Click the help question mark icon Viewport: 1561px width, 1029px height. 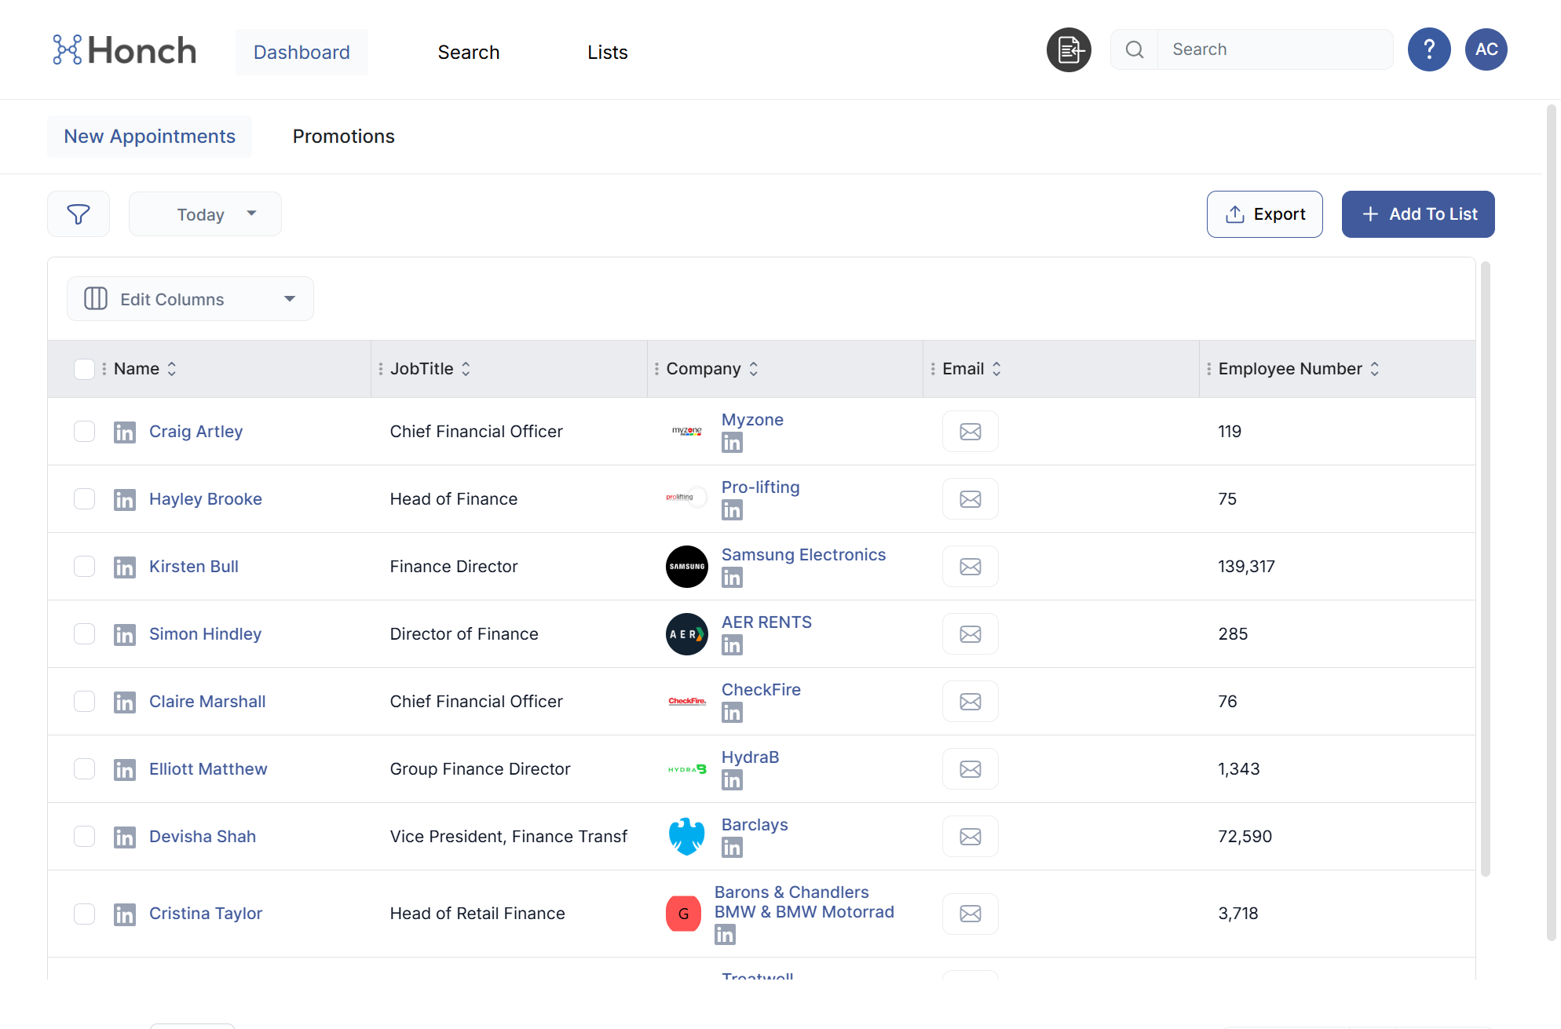coord(1428,50)
